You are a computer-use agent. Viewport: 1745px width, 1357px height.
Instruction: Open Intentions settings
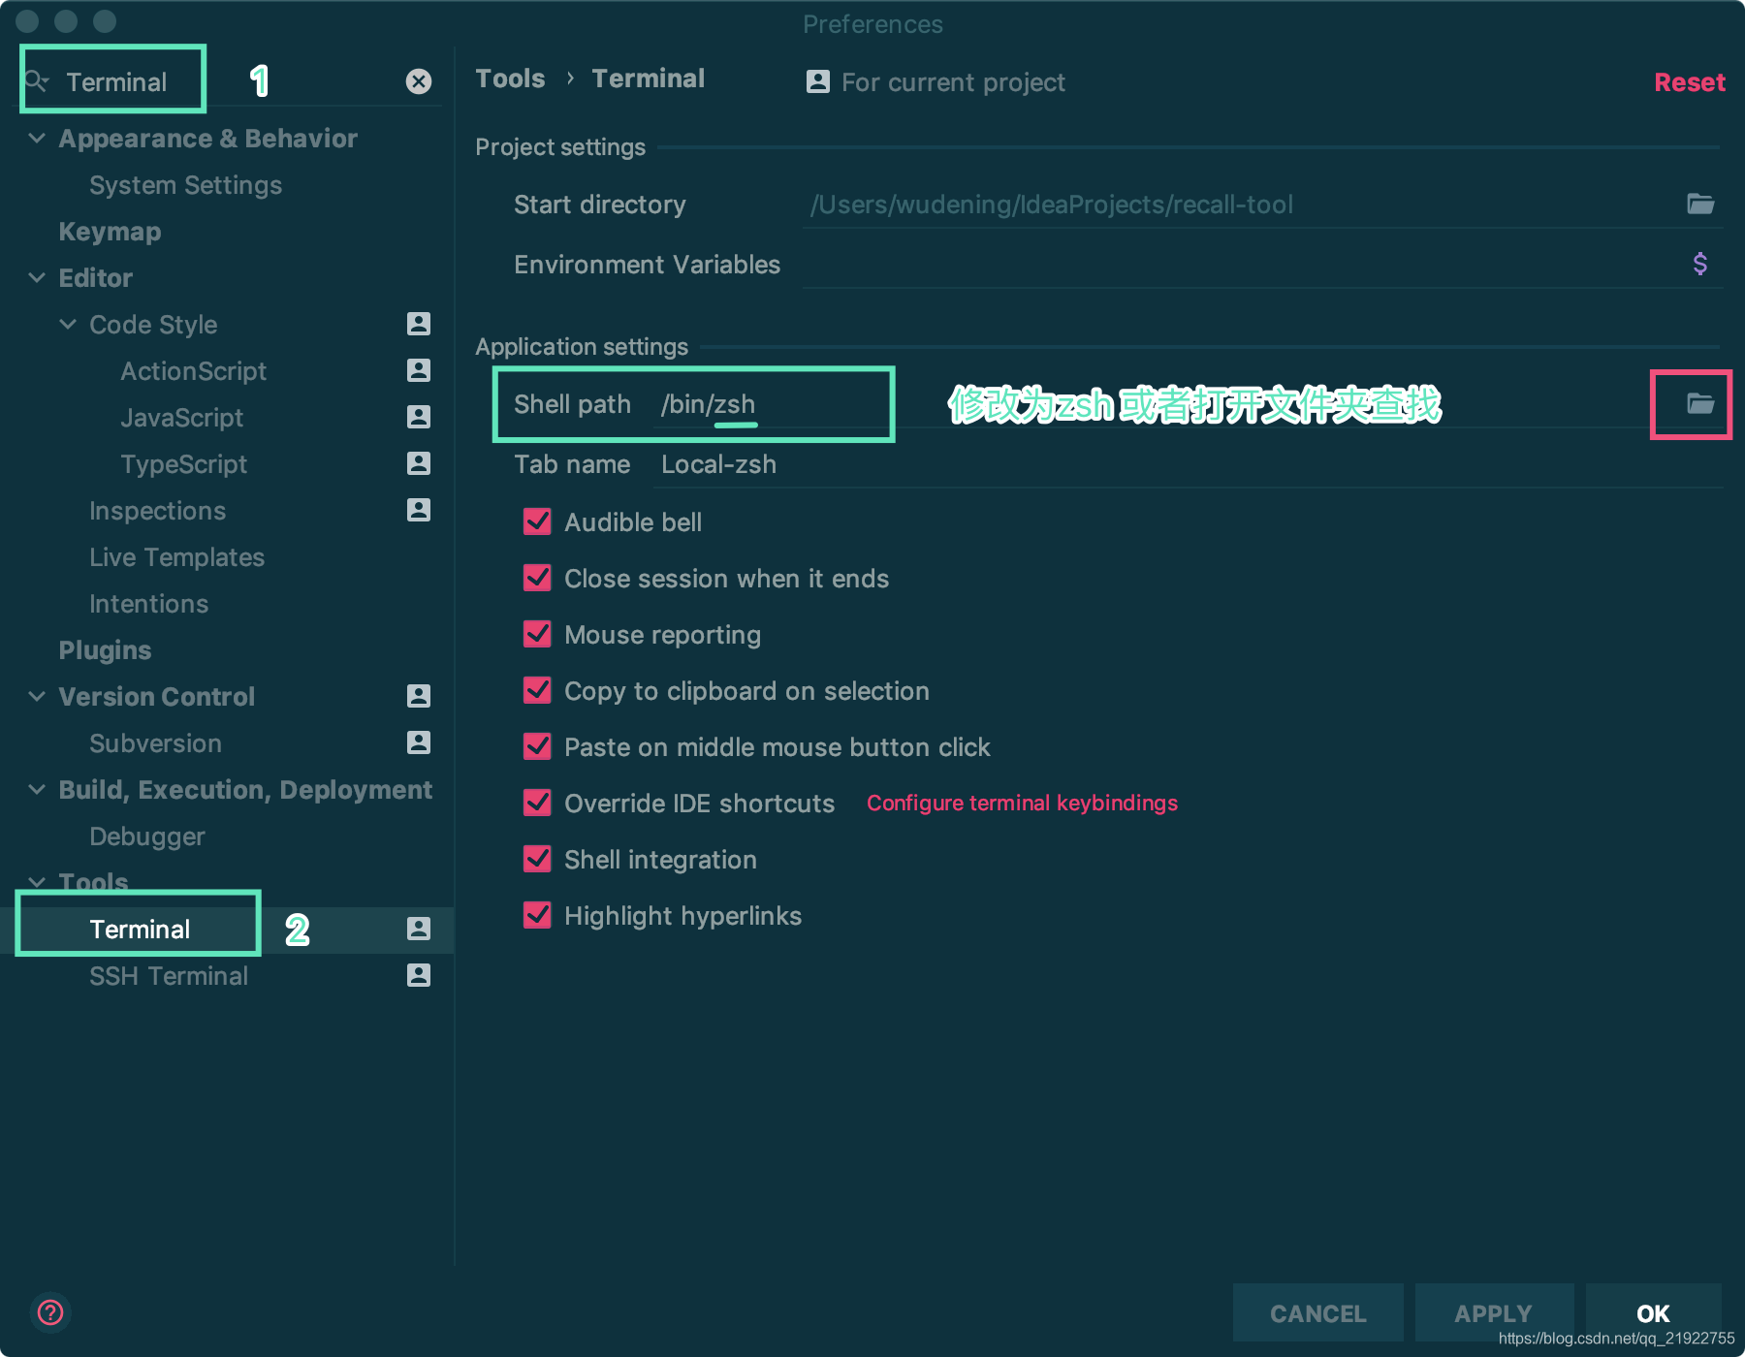tap(148, 604)
